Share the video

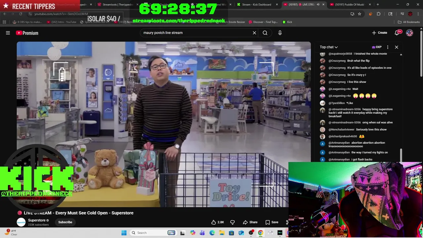coord(250,222)
